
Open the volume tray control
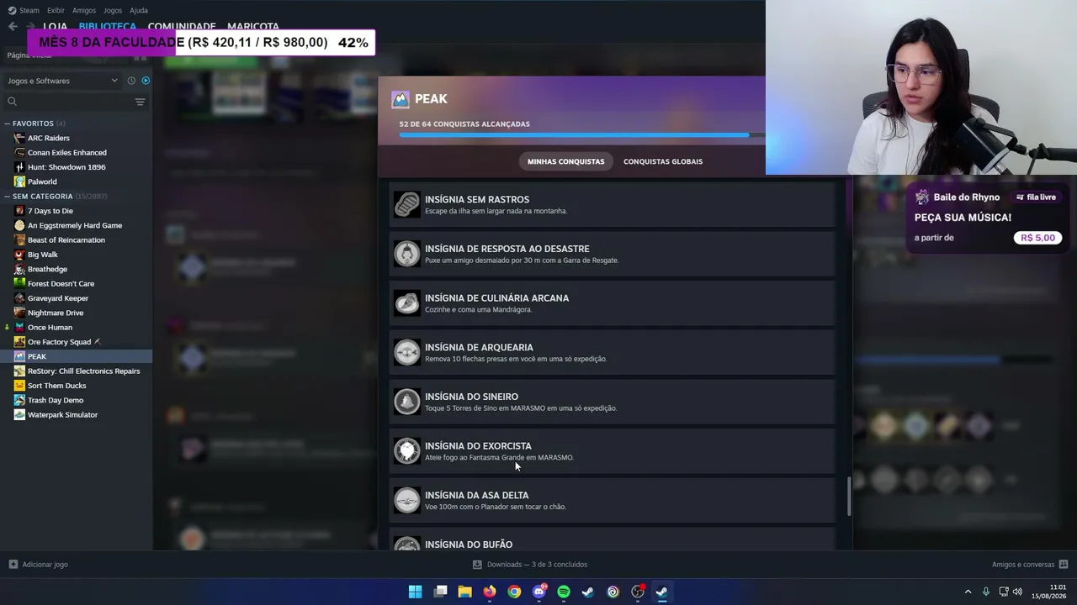1017,592
